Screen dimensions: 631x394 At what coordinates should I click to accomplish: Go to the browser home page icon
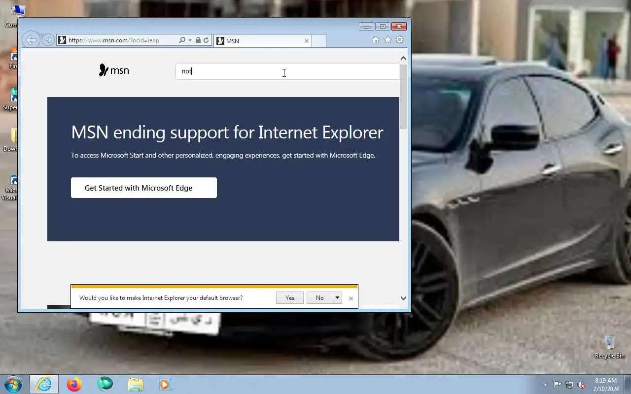point(376,40)
